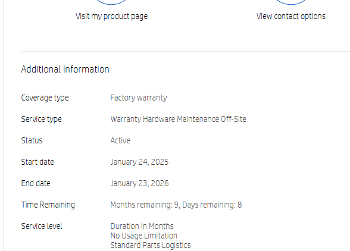Open the View contact options link
This screenshot has width=350, height=251.
[x=291, y=16]
